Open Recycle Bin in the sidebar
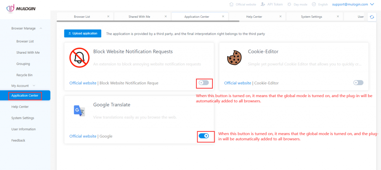Screen dimensions: 381x170 (x=24, y=75)
